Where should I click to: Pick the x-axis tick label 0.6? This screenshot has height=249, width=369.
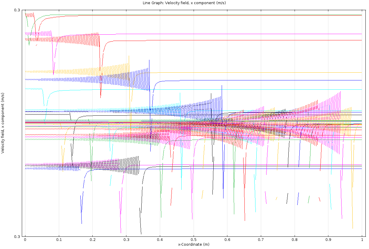pyautogui.click(x=227, y=240)
